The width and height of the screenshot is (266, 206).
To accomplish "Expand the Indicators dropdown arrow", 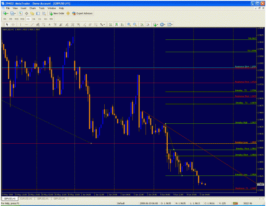I will [157, 25].
